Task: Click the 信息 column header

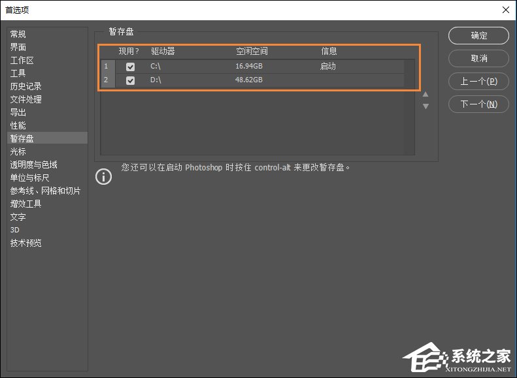Action: point(329,51)
